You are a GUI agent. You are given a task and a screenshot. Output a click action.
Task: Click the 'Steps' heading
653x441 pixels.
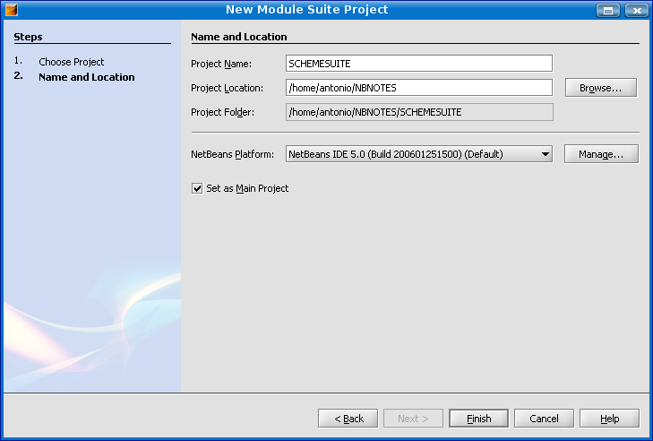point(28,37)
